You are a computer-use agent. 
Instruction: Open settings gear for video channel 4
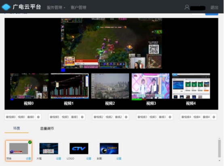[x=214, y=117]
